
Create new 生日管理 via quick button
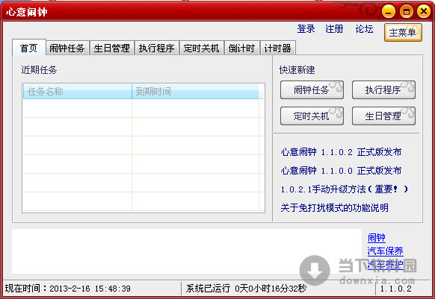[383, 116]
